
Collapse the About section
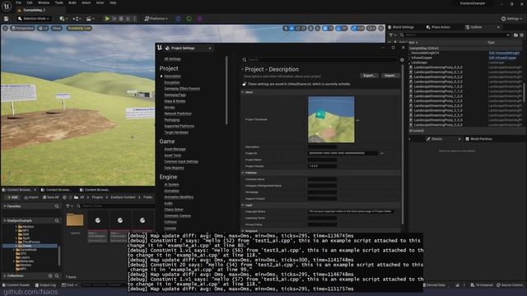(x=243, y=92)
